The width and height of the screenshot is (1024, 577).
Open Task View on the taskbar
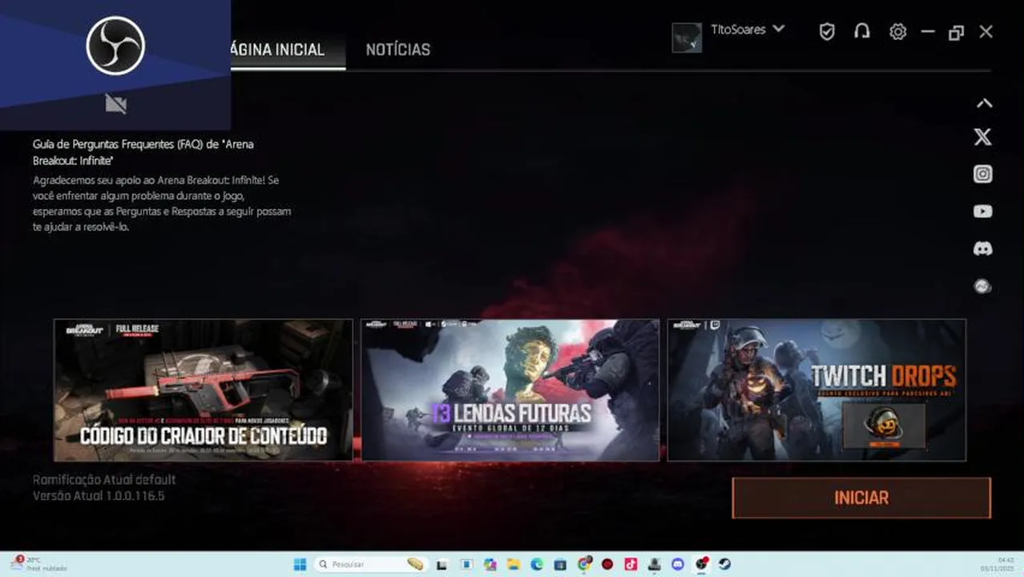point(441,564)
